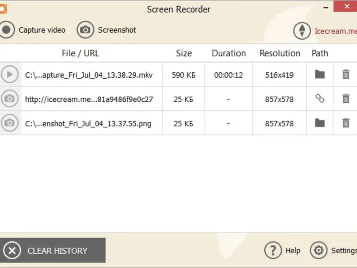
Task: Open Settings via the gear icon
Action: tap(319, 250)
